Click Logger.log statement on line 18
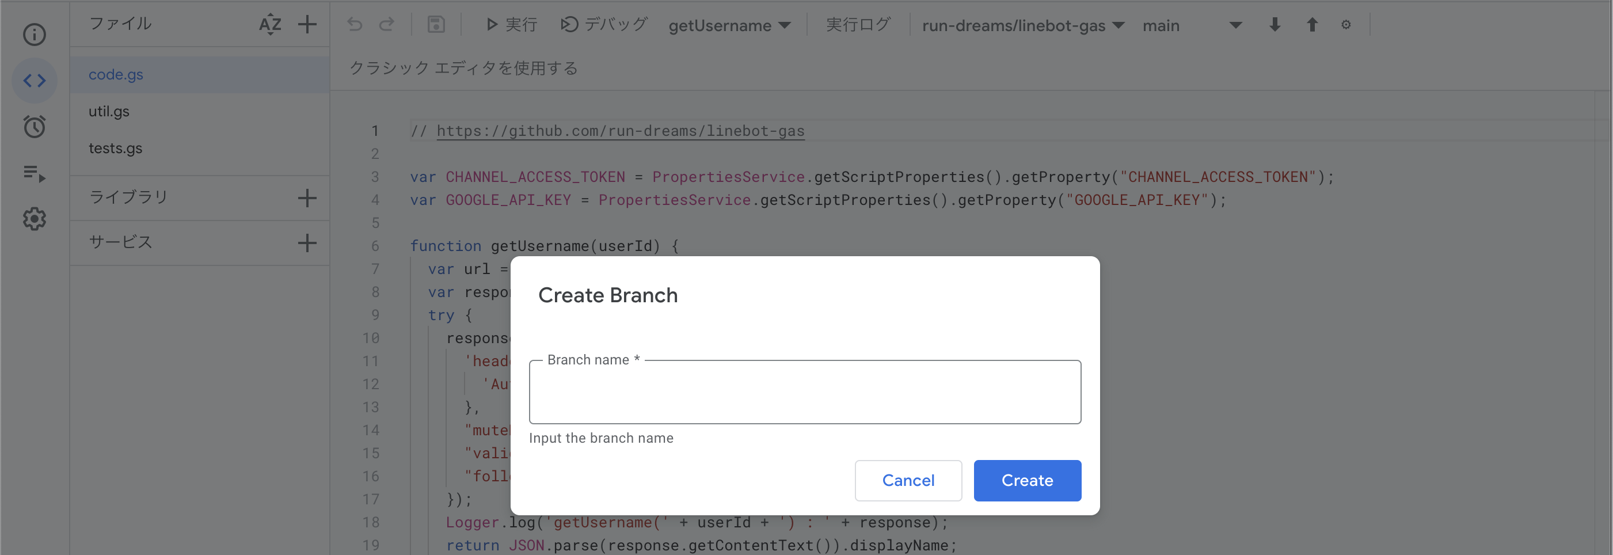 697,522
